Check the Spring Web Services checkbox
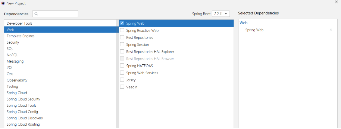This screenshot has height=129, width=341. pyautogui.click(x=122, y=73)
